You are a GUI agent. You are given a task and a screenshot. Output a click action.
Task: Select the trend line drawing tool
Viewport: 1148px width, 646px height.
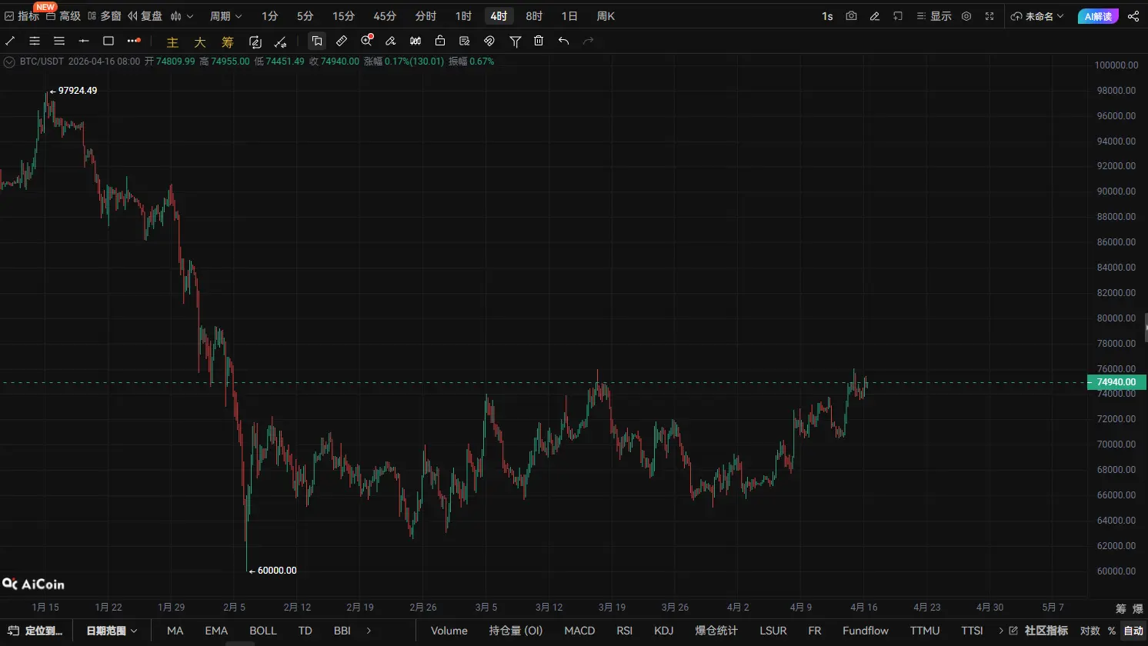[x=10, y=41]
